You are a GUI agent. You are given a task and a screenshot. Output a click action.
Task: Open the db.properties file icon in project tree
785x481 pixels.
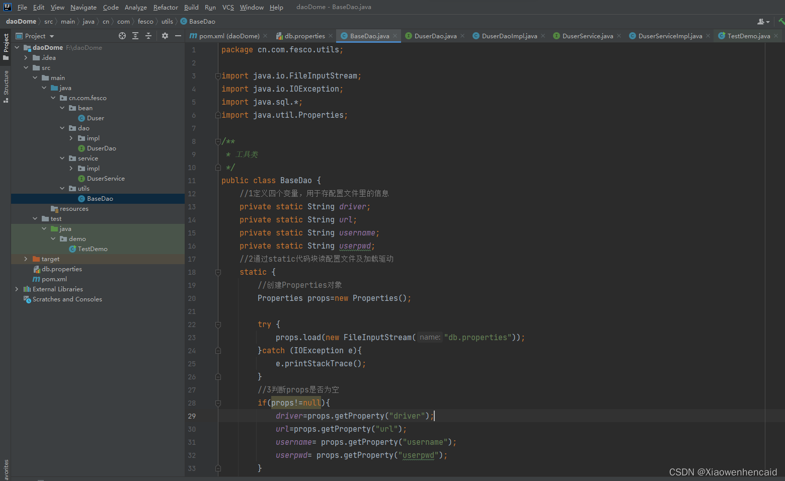click(x=36, y=269)
